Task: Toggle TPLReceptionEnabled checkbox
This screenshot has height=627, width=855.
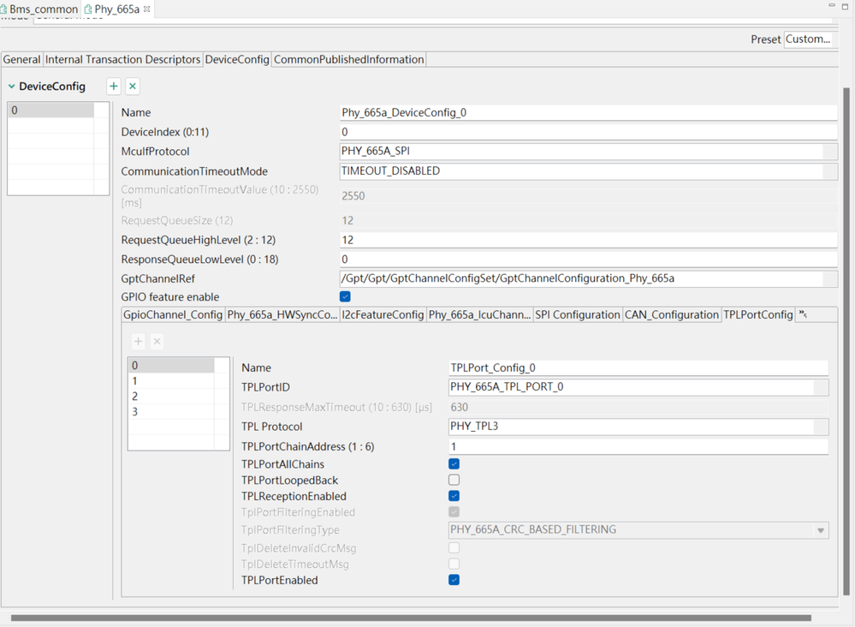Action: 454,496
